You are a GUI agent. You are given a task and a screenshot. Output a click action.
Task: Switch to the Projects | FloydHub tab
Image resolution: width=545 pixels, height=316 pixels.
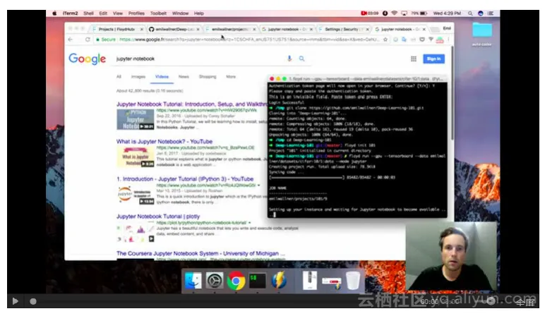coord(116,29)
